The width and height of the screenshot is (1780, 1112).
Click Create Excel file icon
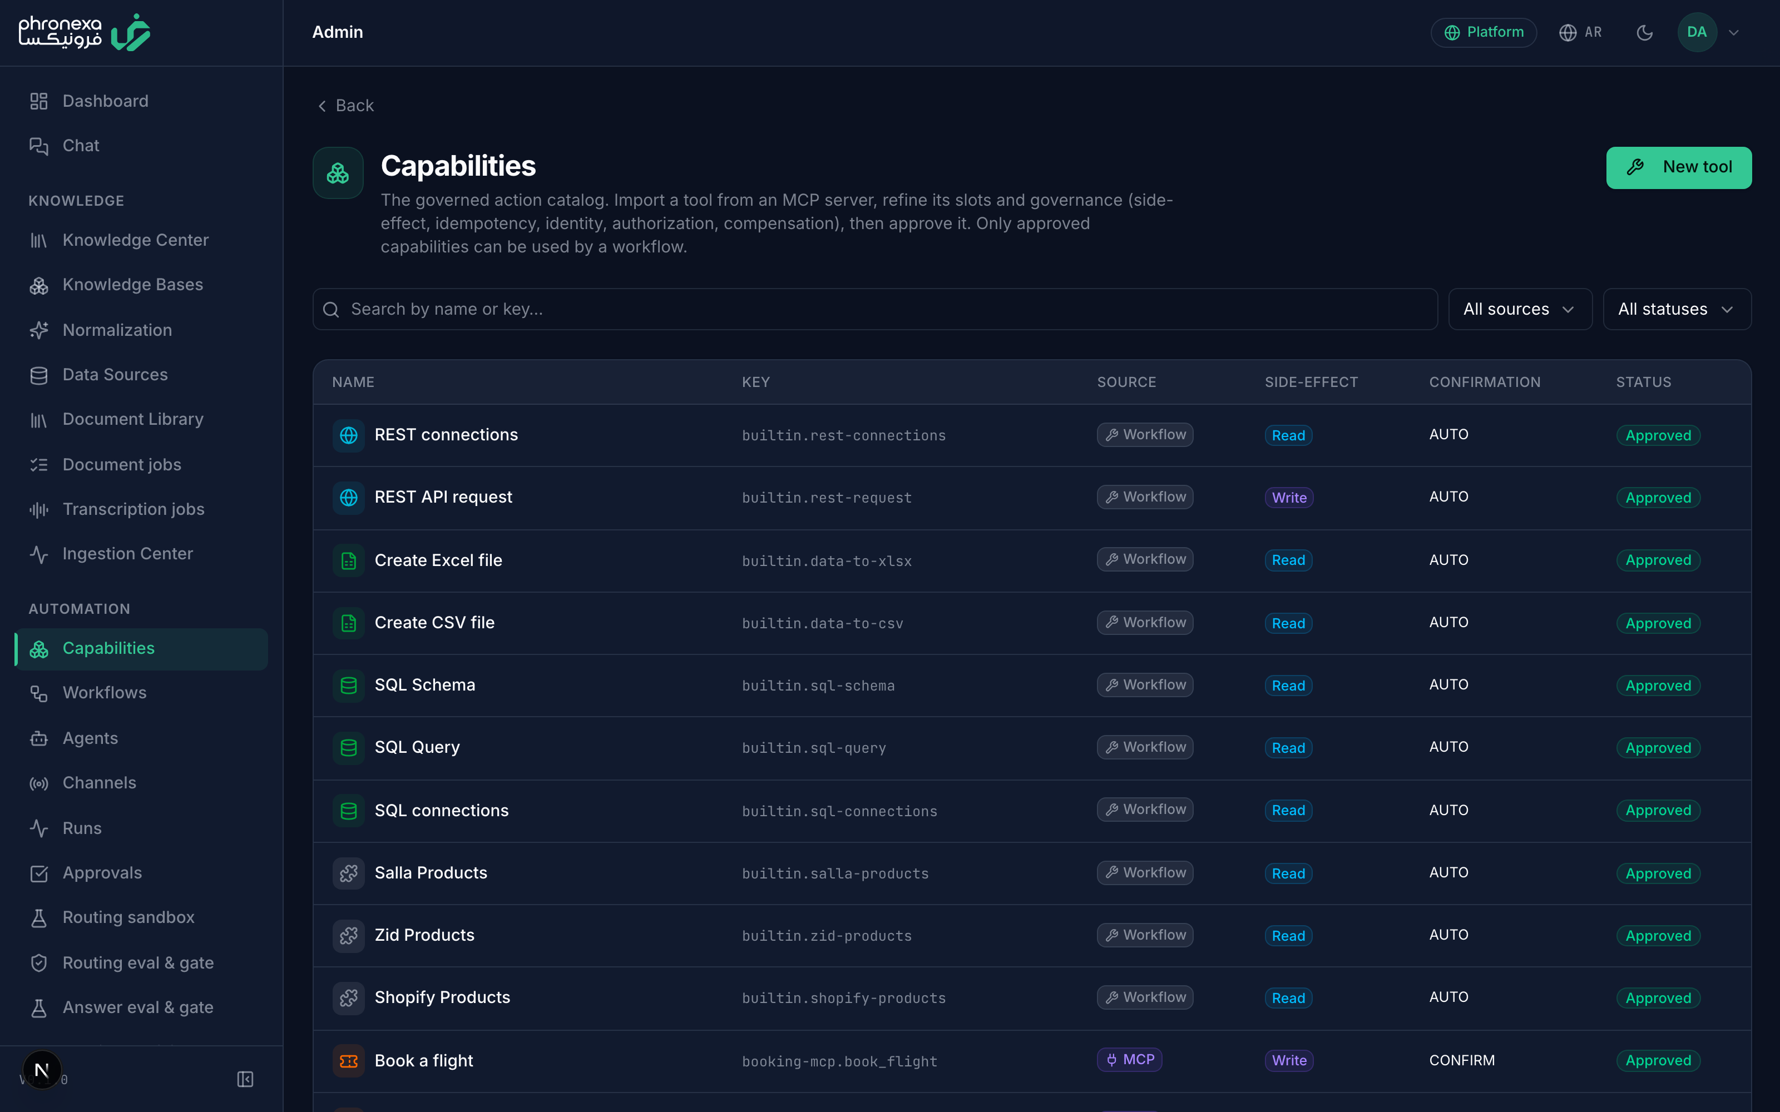pyautogui.click(x=349, y=560)
